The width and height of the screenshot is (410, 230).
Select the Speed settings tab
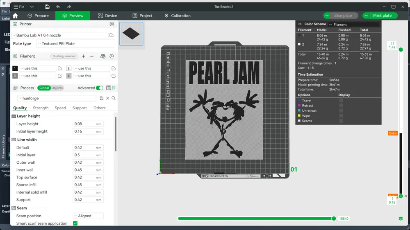[60, 108]
